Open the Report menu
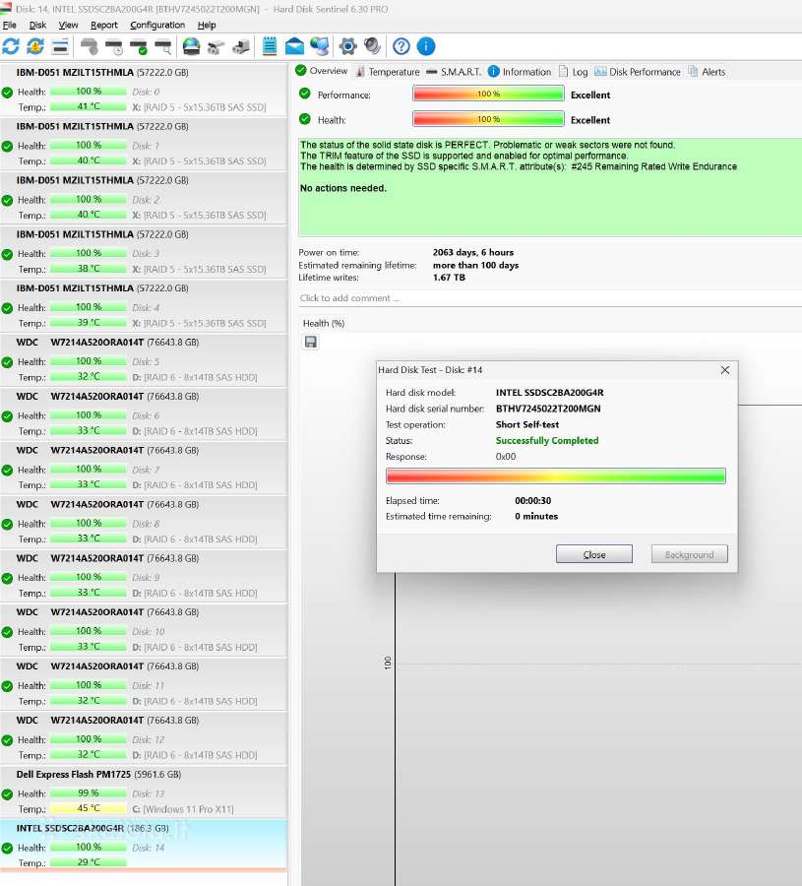 104,25
